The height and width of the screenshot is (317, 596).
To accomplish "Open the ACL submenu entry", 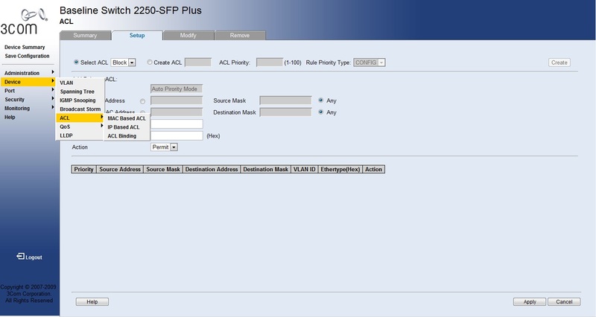I will [x=80, y=118].
